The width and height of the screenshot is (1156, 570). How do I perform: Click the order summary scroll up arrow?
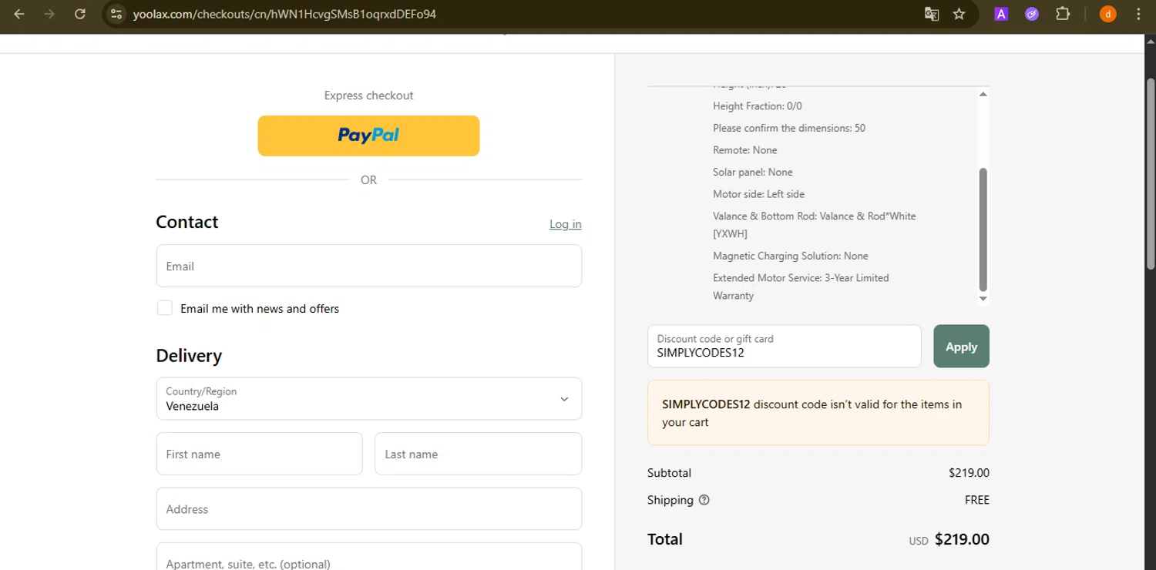(x=983, y=94)
